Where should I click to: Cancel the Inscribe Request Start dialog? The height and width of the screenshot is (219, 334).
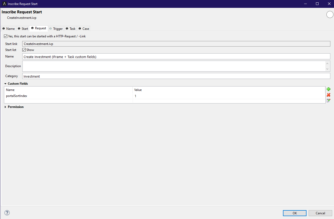[320, 213]
